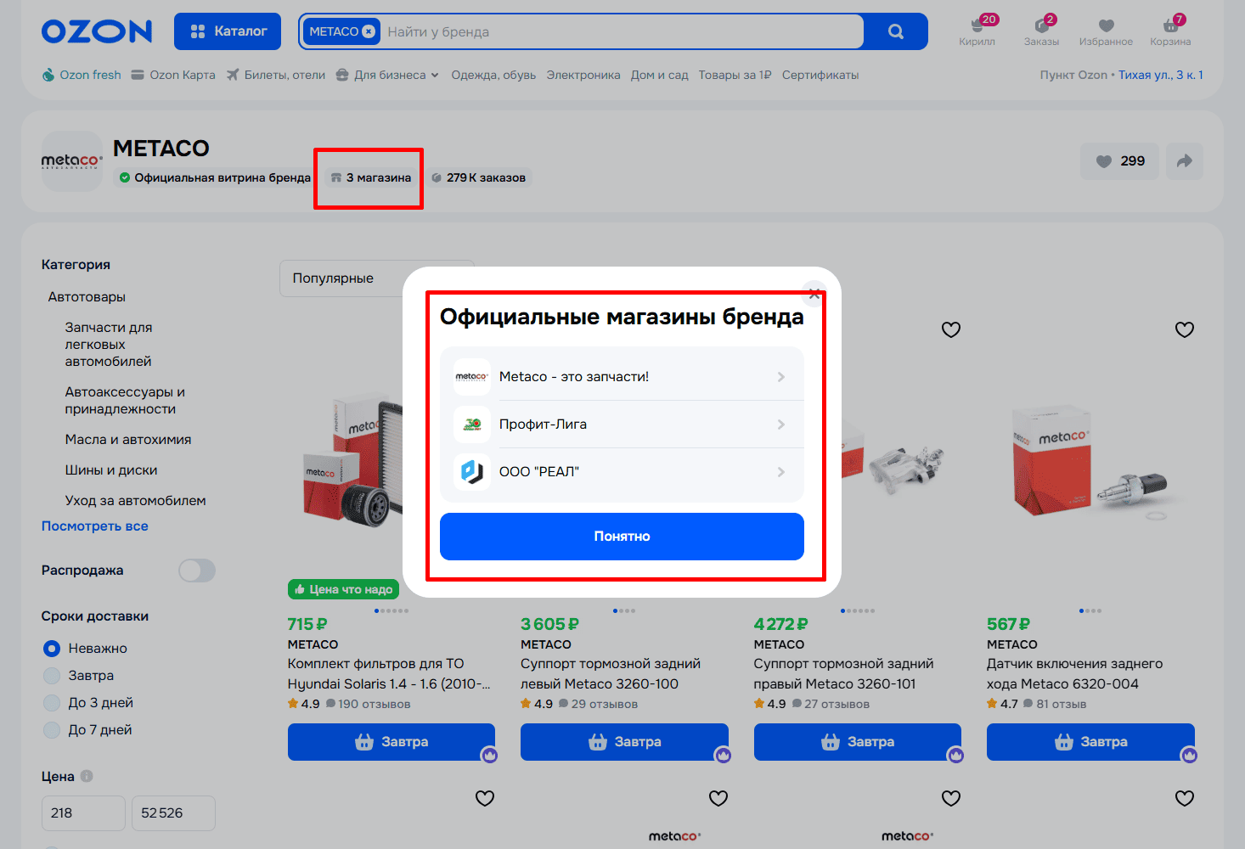Screen dimensions: 1245x849
Task: Add 4272 ₽ caliper to cart
Action: pos(858,742)
